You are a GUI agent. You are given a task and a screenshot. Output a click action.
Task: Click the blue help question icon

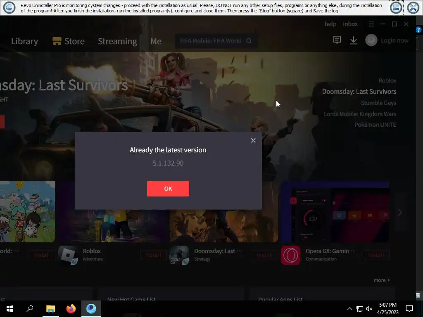pyautogui.click(x=418, y=30)
